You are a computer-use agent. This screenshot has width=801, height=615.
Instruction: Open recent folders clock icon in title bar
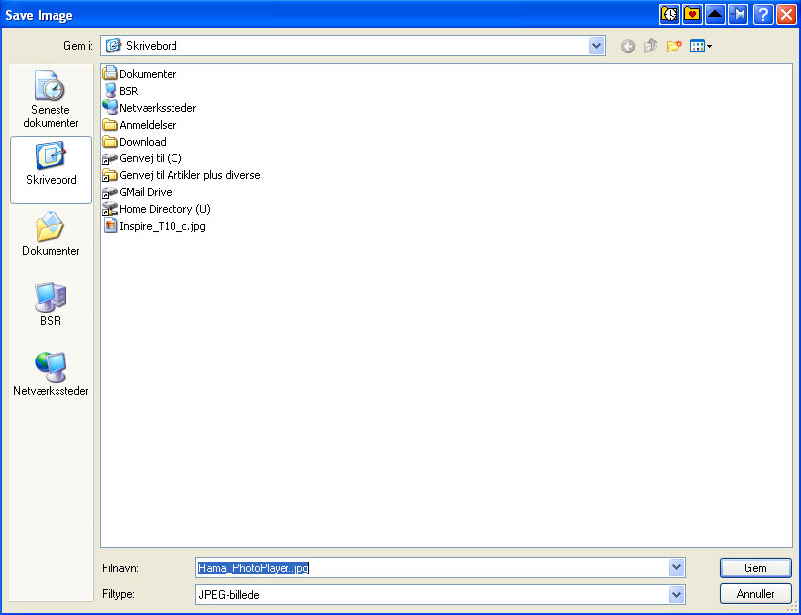click(x=669, y=14)
